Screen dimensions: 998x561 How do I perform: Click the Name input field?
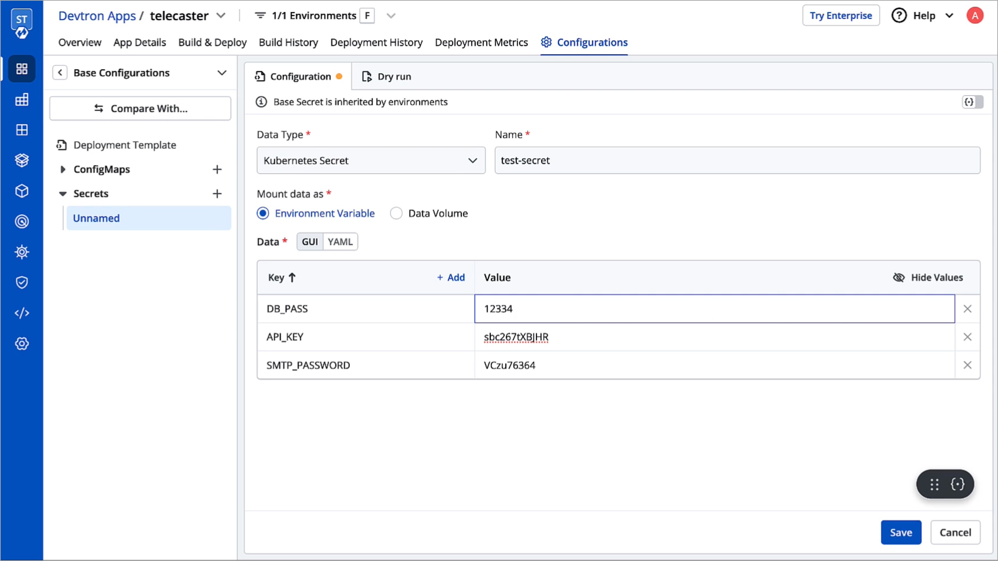point(737,161)
